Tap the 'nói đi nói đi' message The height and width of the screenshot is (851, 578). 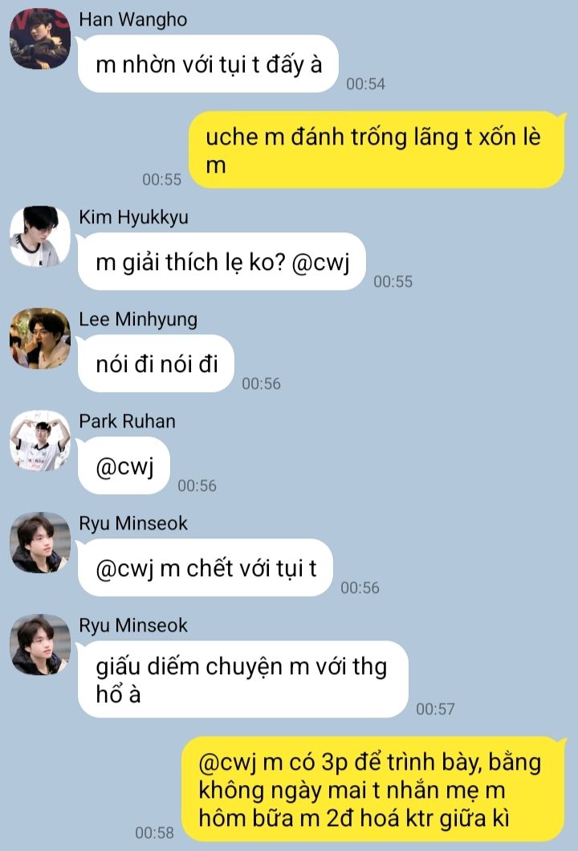tap(157, 364)
